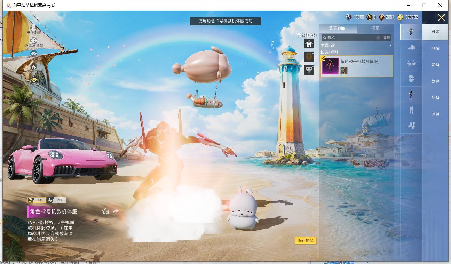The height and width of the screenshot is (264, 451).
Task: Select the red bodysuit clothing category icon
Action: click(x=411, y=94)
